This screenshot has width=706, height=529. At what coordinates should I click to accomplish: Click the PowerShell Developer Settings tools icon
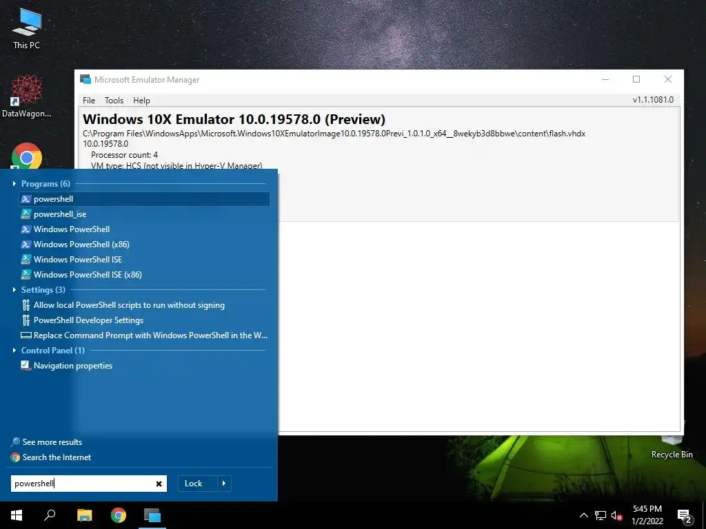[26, 320]
